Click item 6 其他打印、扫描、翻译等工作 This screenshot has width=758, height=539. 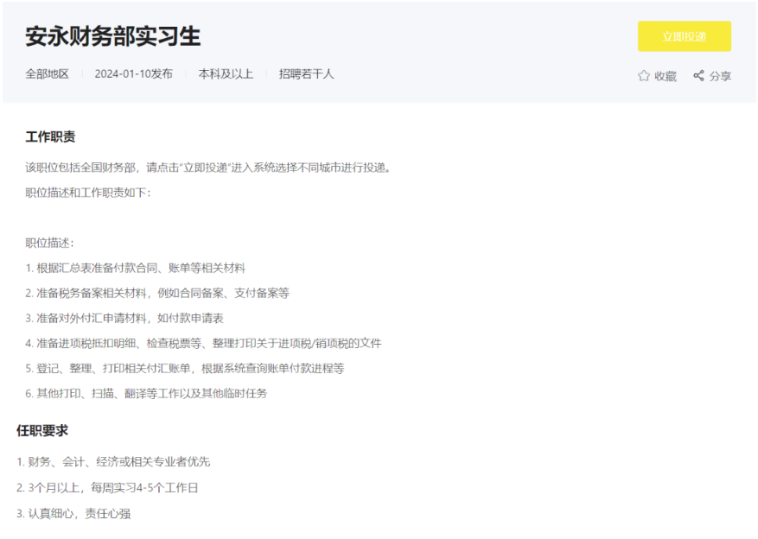pyautogui.click(x=146, y=394)
